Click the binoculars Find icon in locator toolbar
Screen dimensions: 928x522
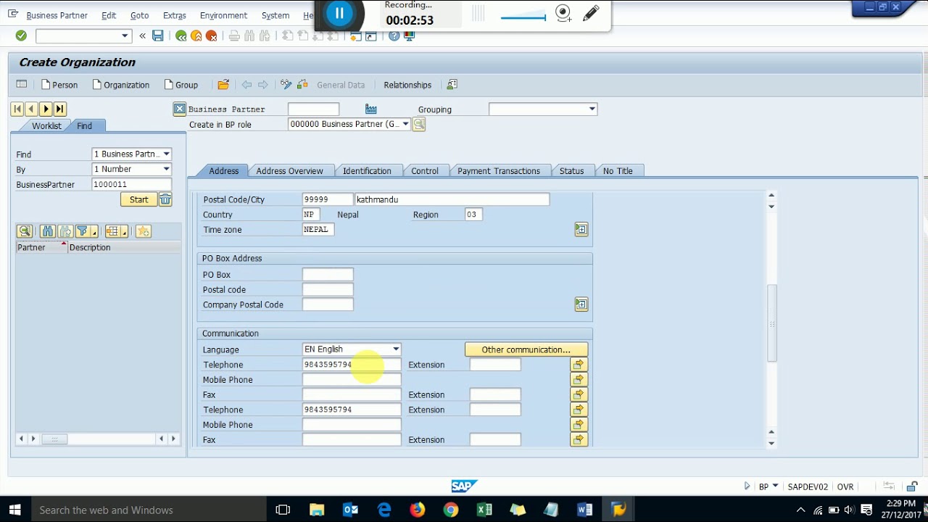click(x=48, y=231)
